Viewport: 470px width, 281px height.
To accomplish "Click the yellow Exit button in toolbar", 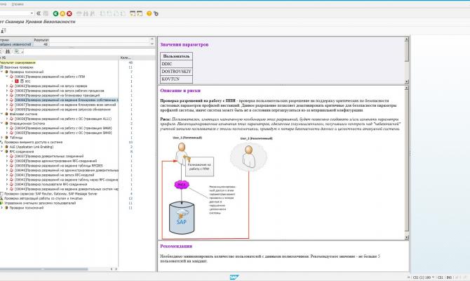I will click(x=62, y=13).
